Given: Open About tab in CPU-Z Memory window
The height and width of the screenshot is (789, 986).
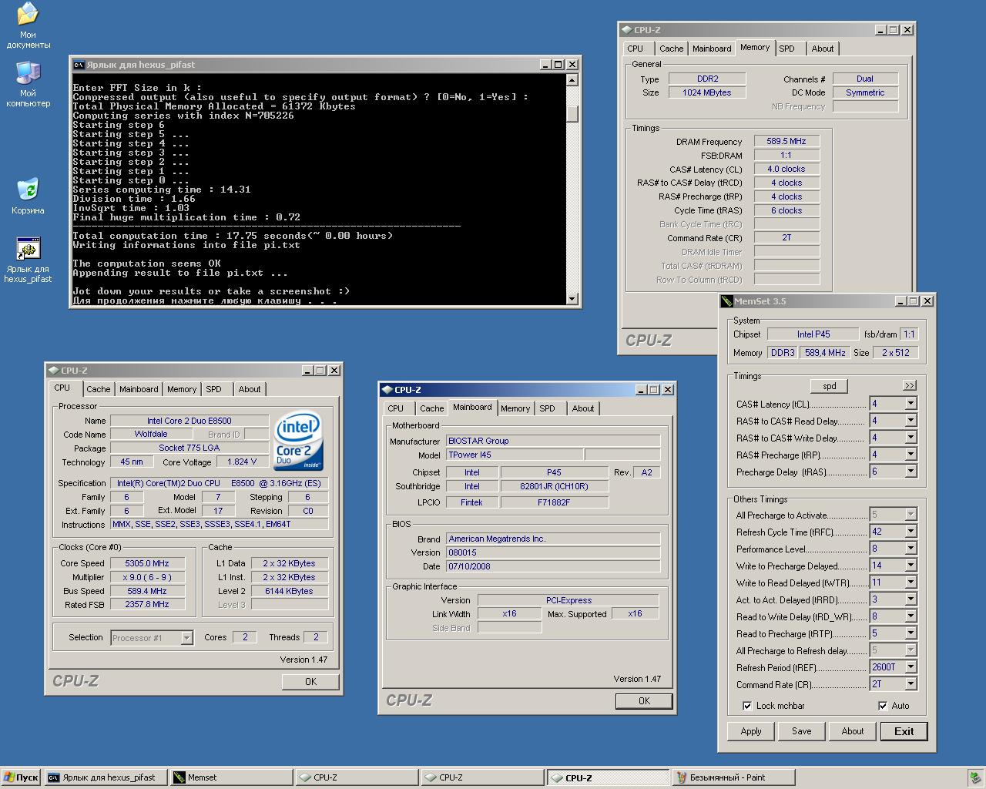Looking at the screenshot, I should pos(823,49).
